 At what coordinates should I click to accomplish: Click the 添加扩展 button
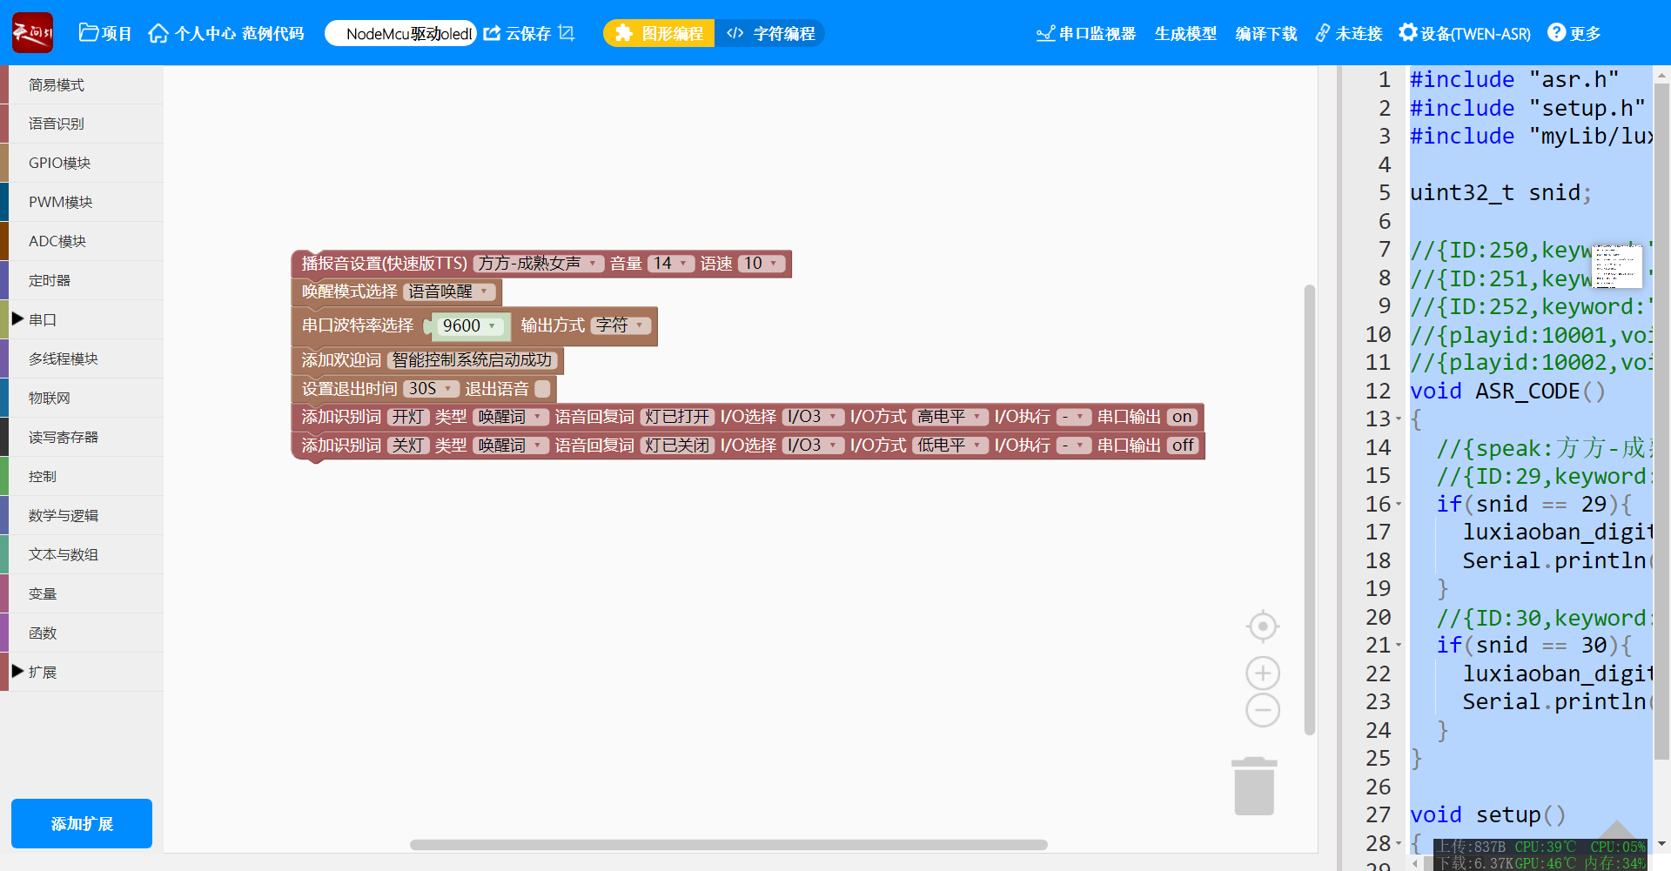[x=82, y=823]
